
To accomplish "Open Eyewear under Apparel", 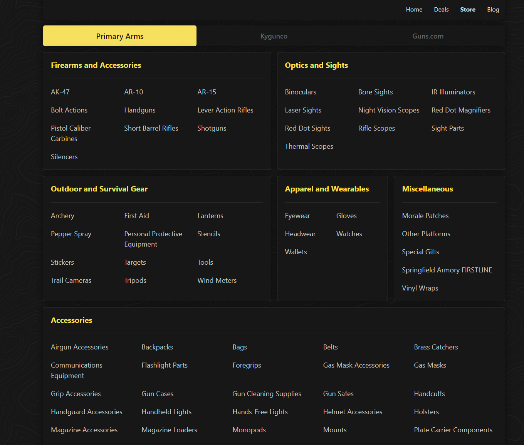I will click(x=297, y=216).
